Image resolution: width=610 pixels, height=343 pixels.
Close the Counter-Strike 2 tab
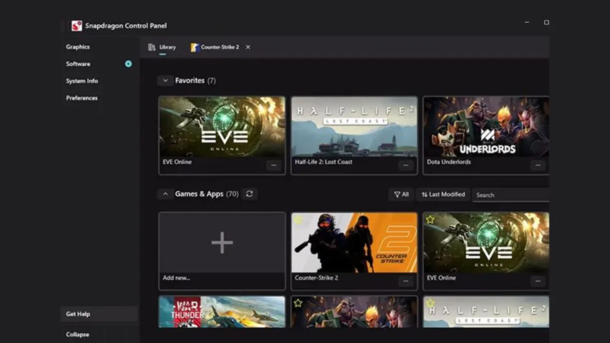[248, 47]
